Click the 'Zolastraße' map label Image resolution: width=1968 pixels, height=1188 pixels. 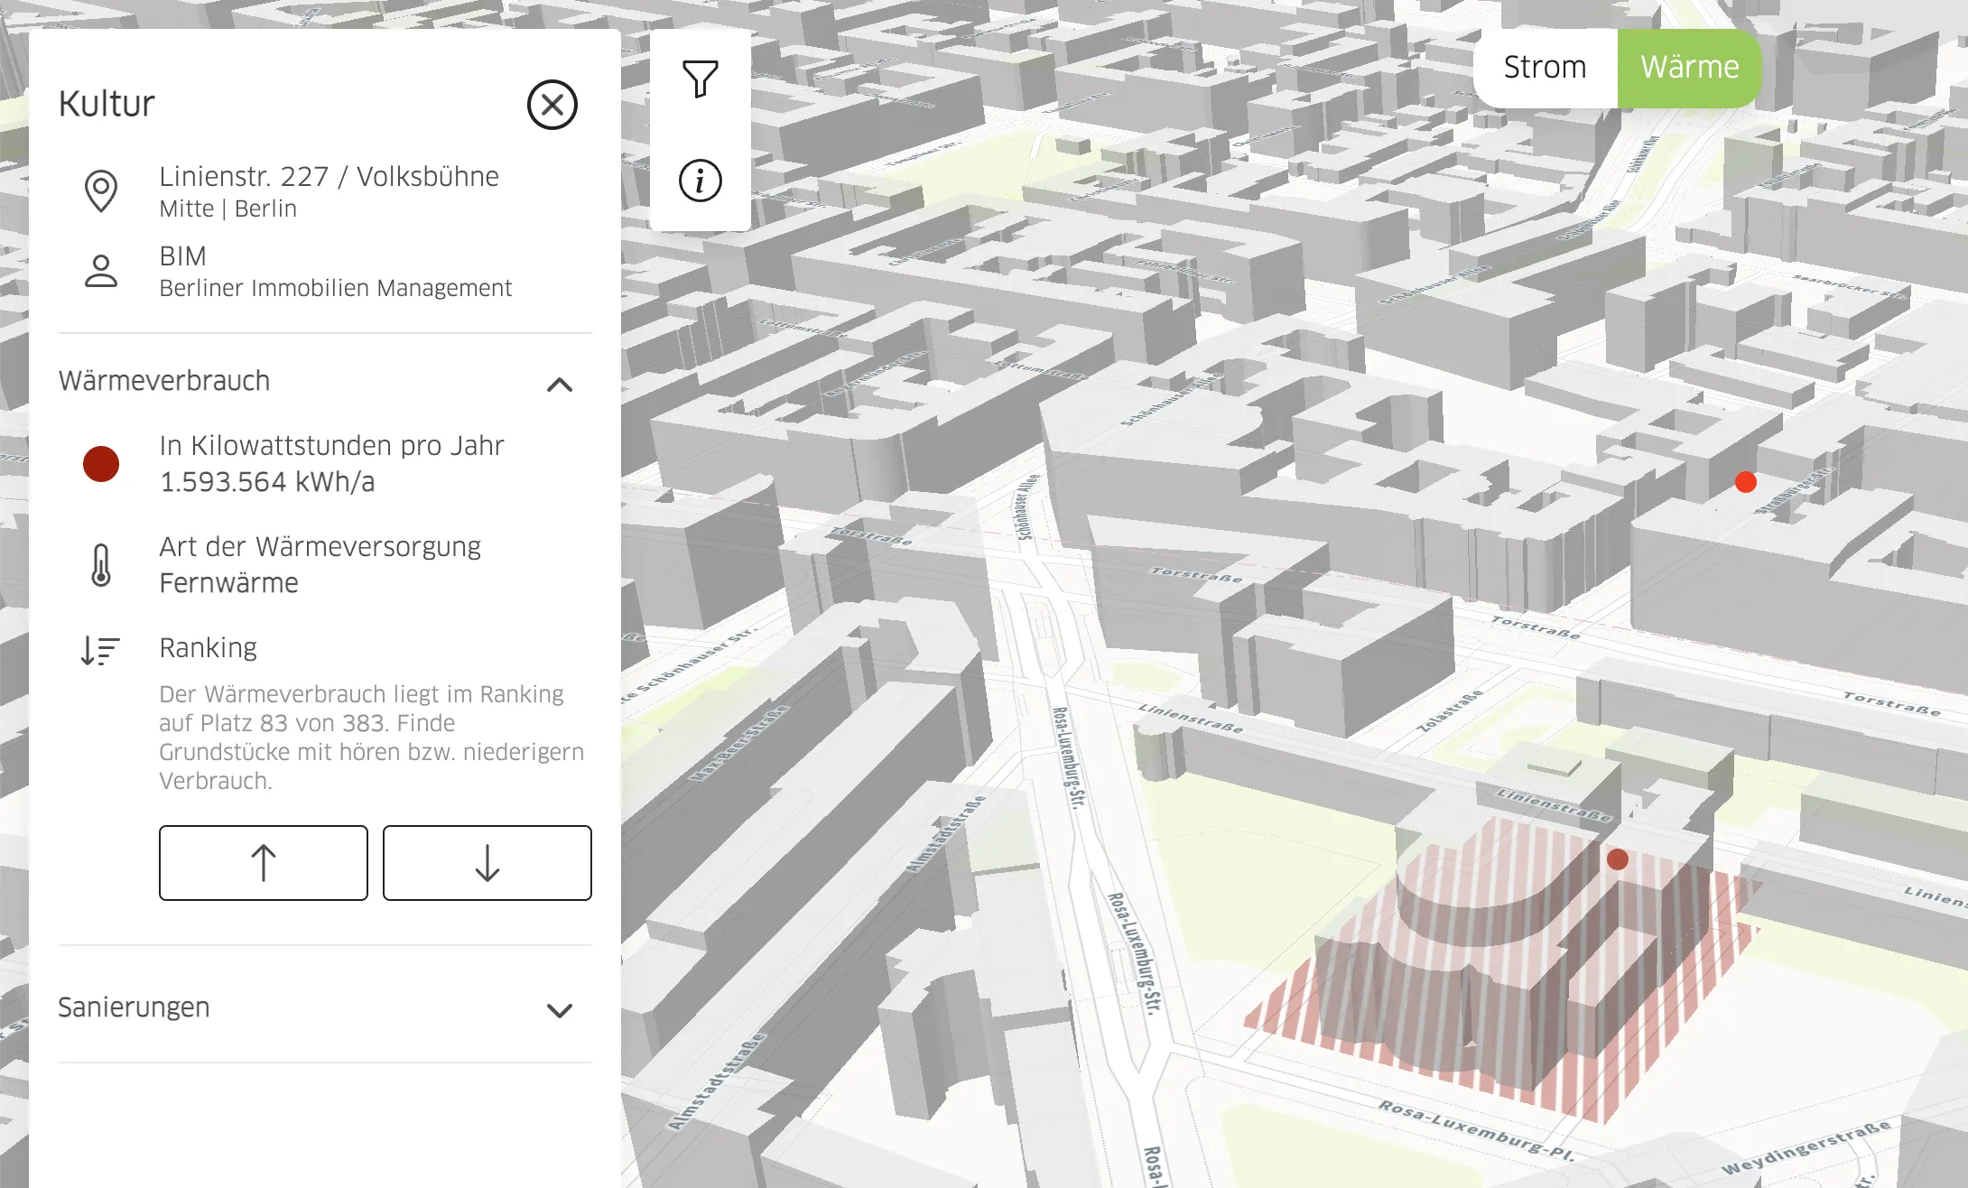click(1449, 711)
